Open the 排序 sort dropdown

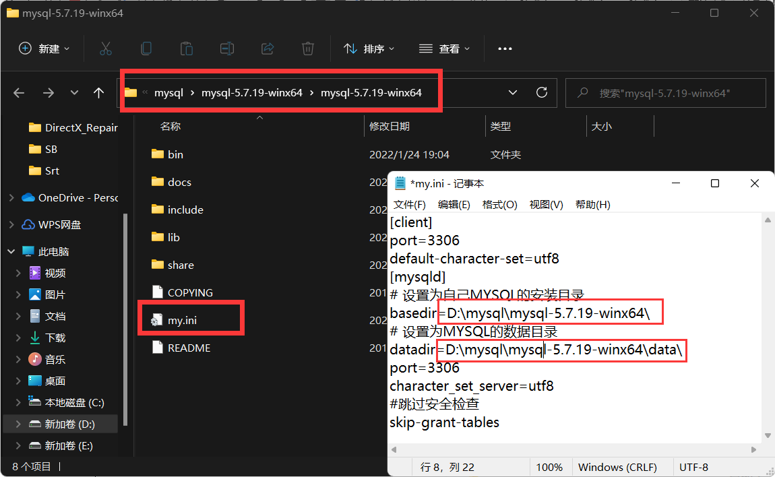pyautogui.click(x=369, y=49)
